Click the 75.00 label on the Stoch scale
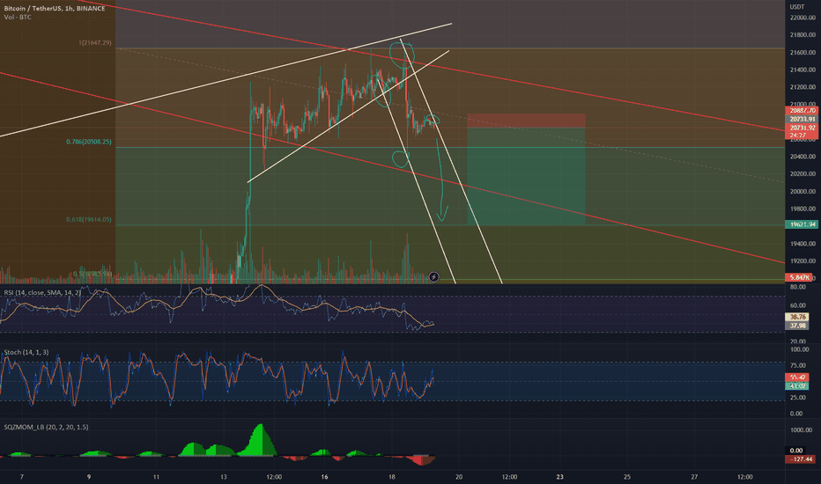 tap(798, 366)
